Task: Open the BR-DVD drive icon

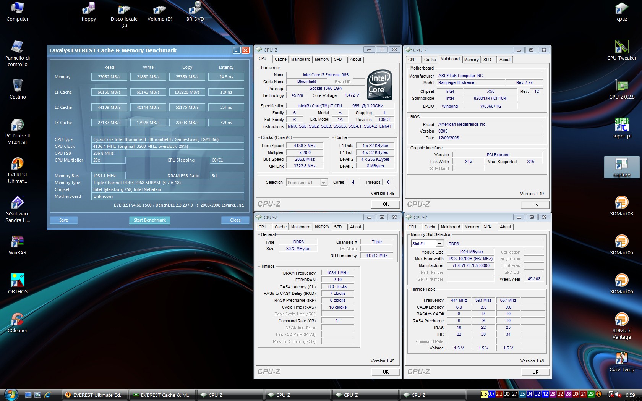Action: pos(195,12)
